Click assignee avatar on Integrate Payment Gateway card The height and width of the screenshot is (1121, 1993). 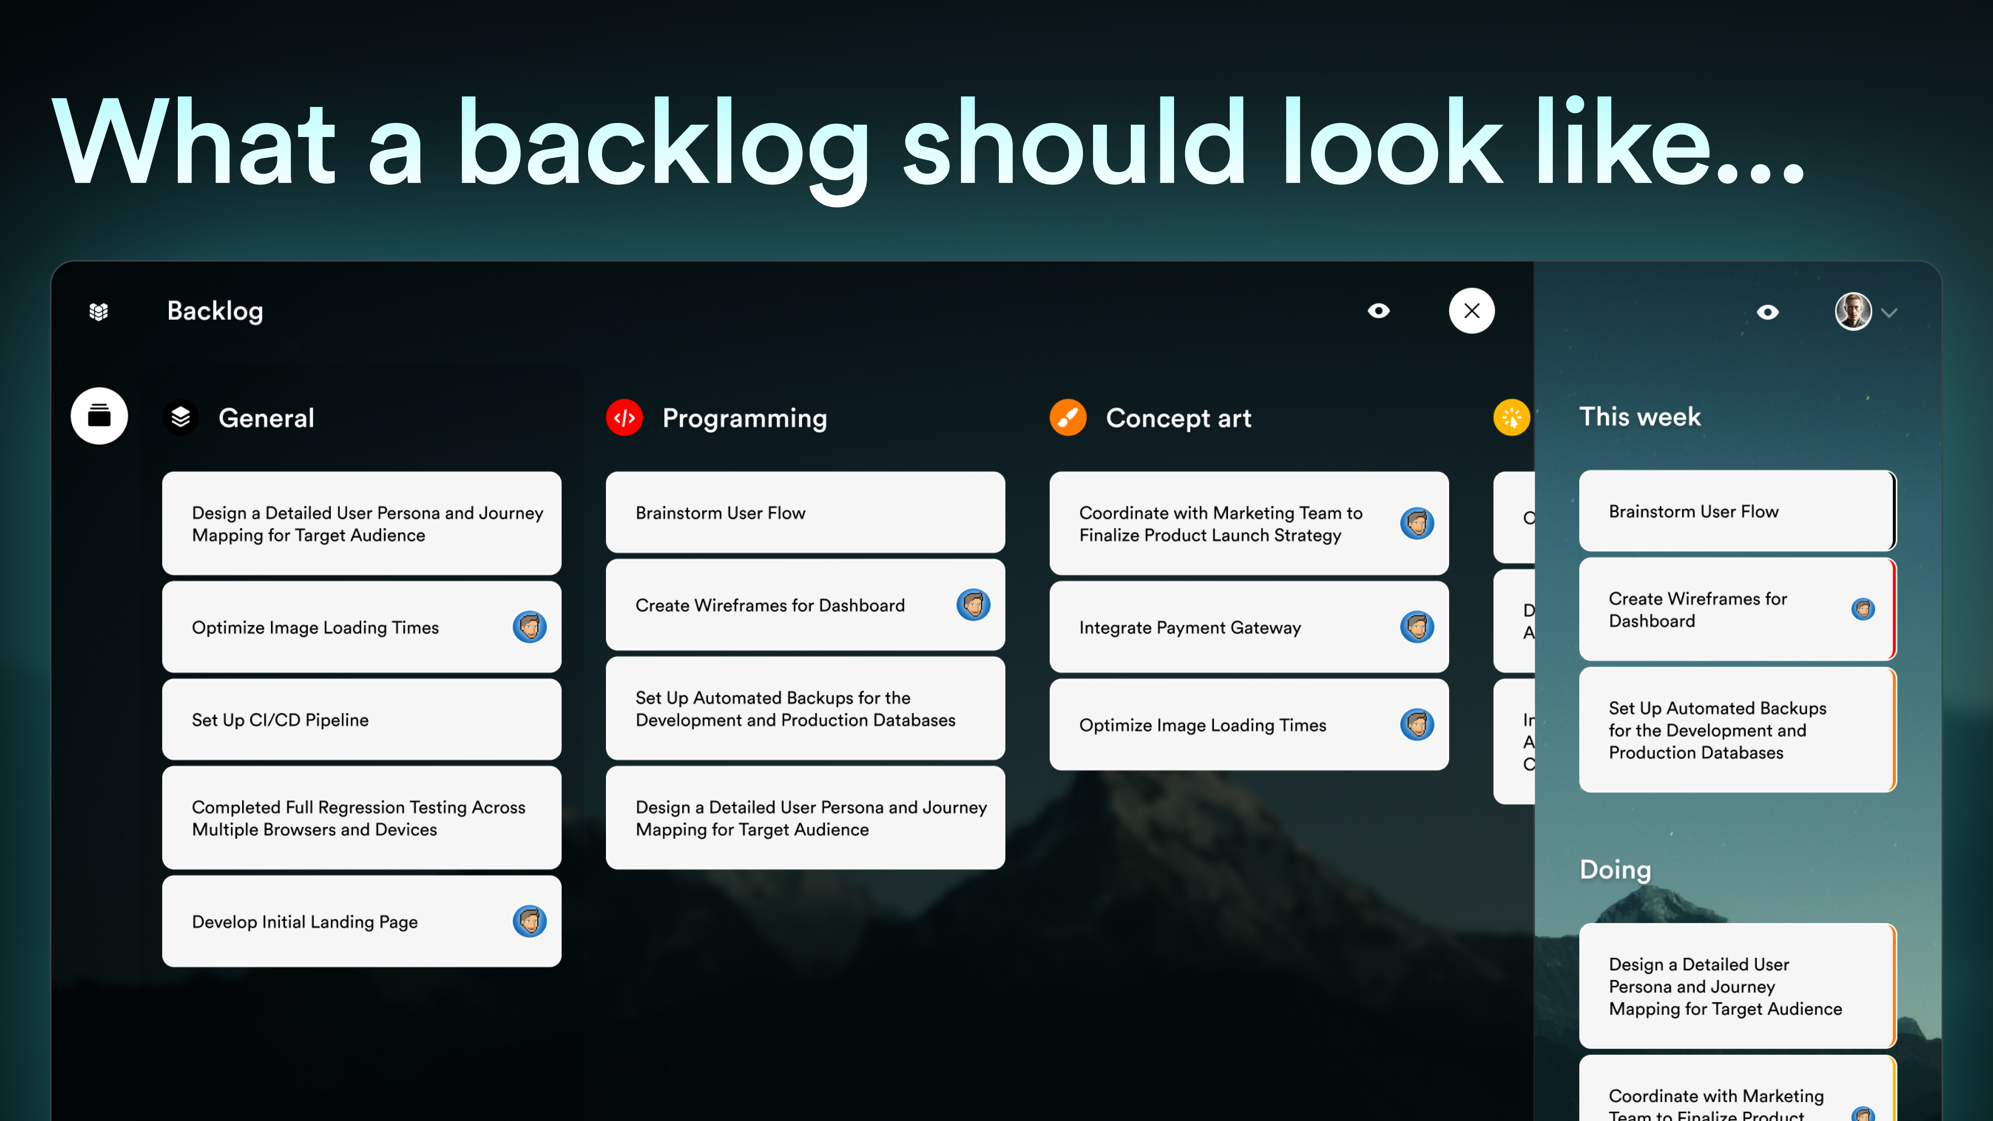point(1417,627)
